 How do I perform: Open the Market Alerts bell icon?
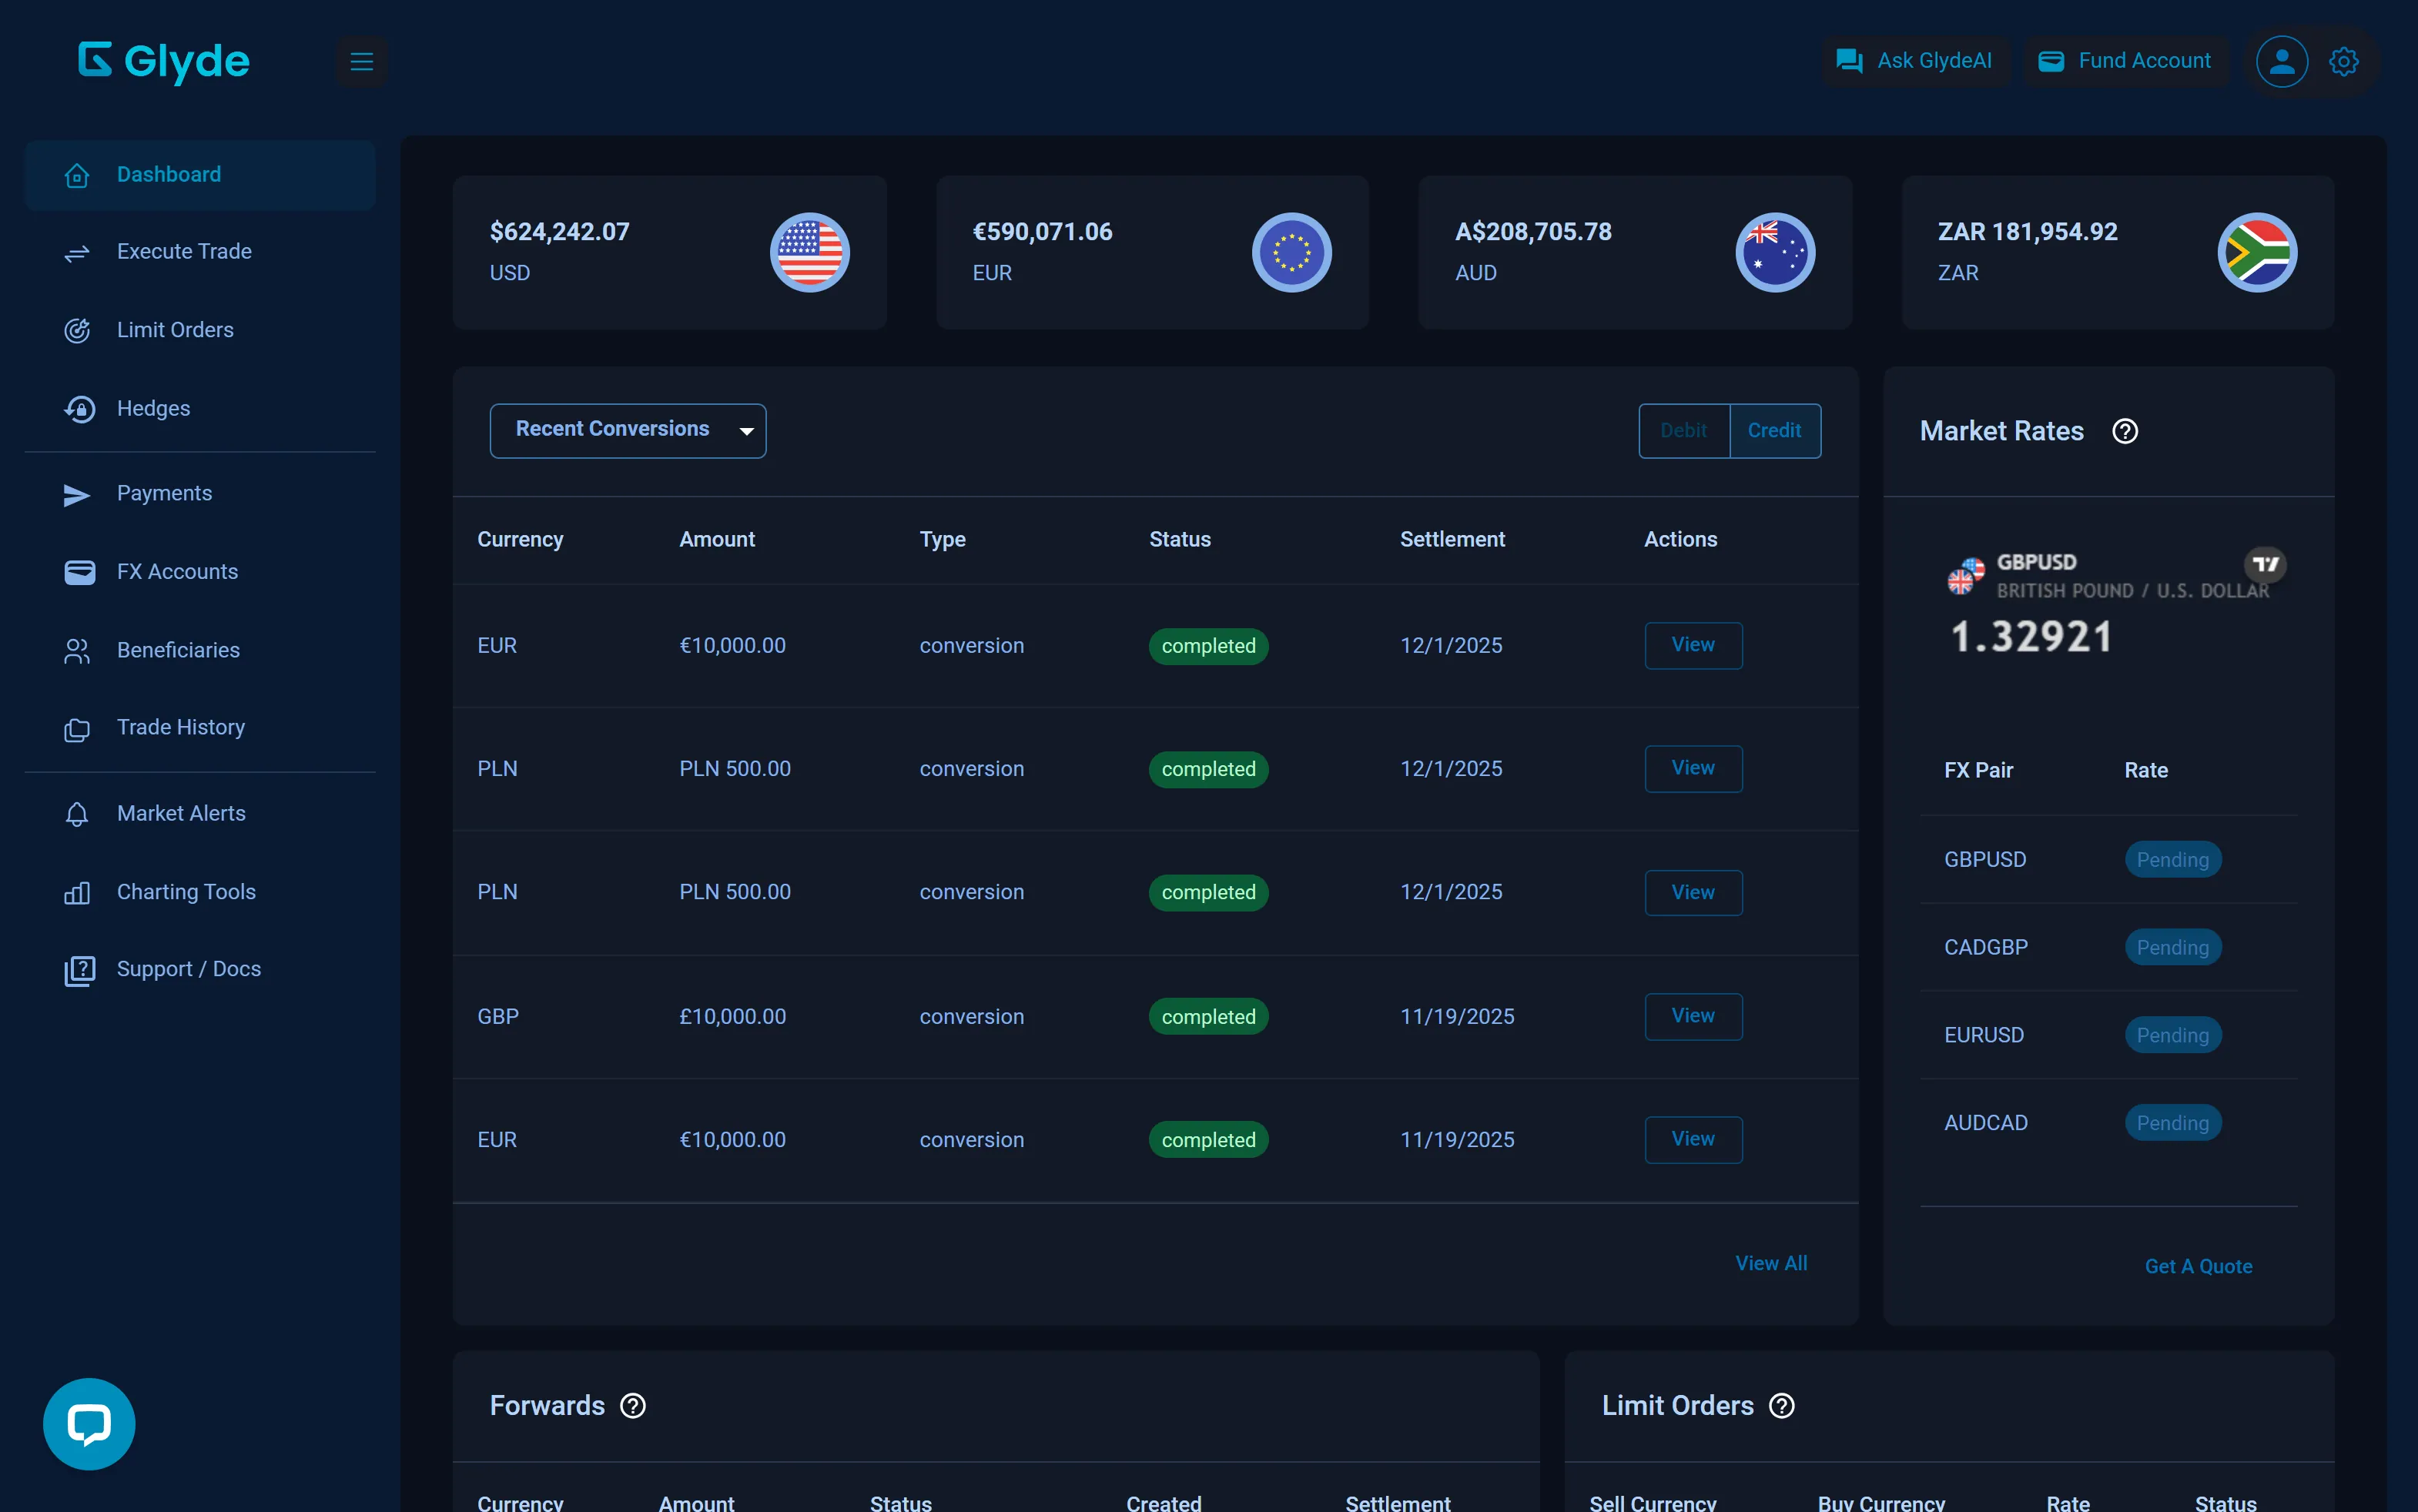[78, 814]
